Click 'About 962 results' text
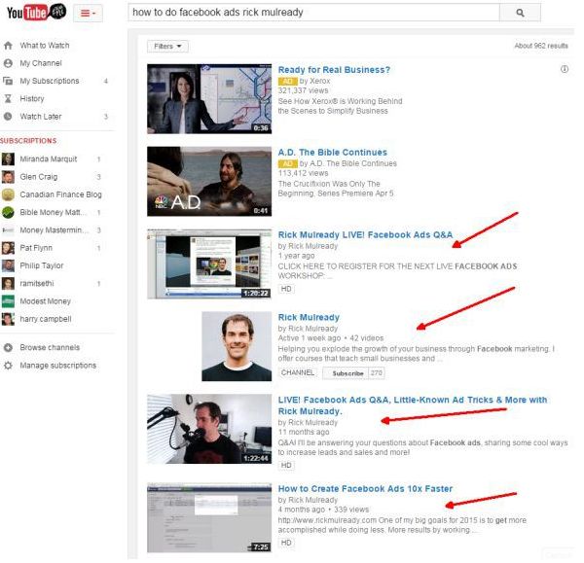This screenshot has height=563, width=584. click(541, 46)
